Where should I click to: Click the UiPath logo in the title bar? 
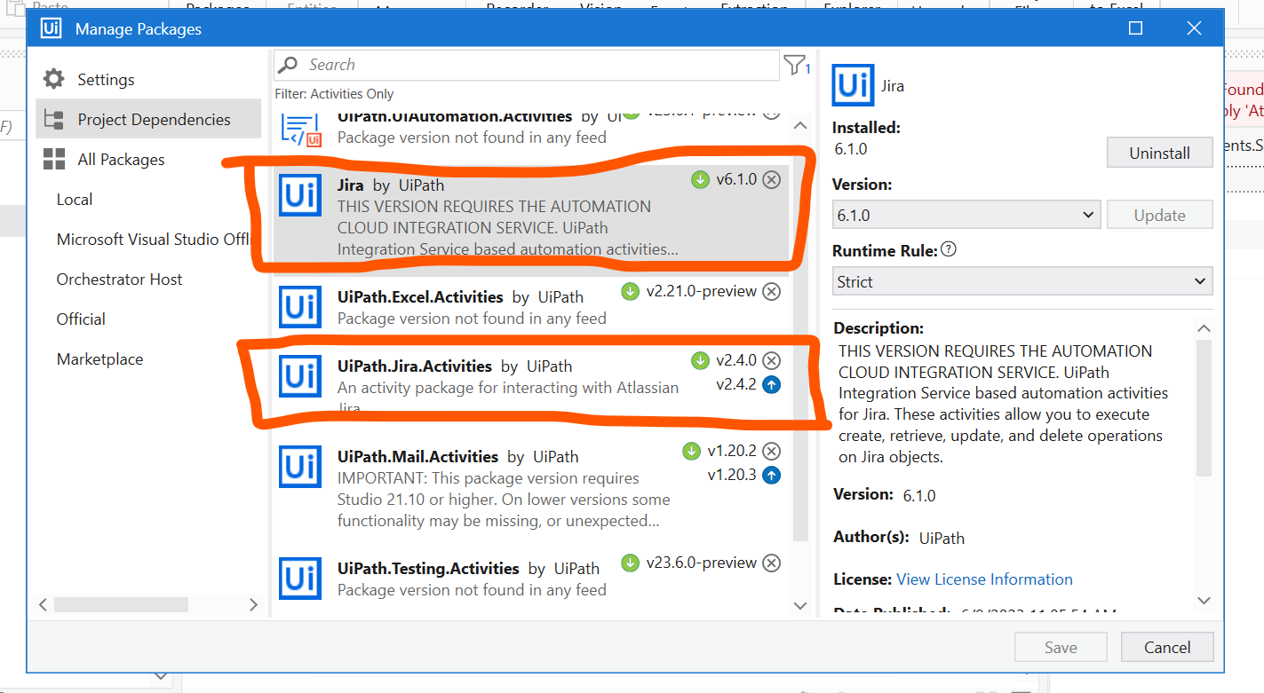[52, 28]
